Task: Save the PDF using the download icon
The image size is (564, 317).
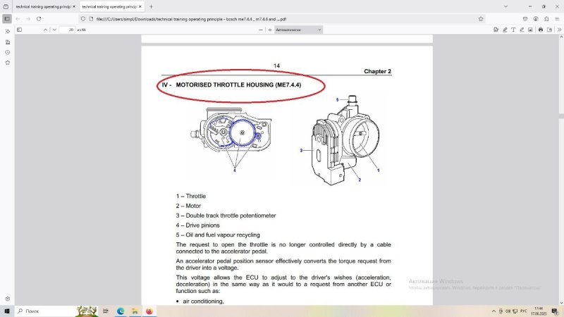Action: click(x=549, y=30)
